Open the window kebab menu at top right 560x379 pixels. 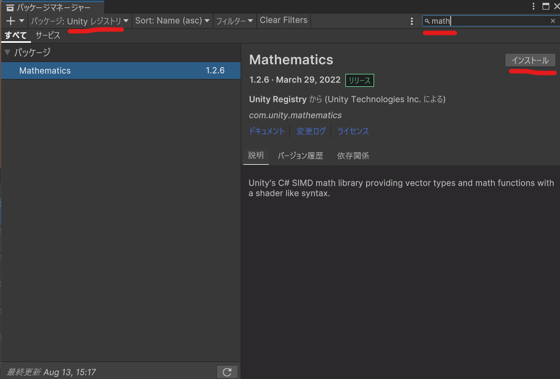coord(534,6)
